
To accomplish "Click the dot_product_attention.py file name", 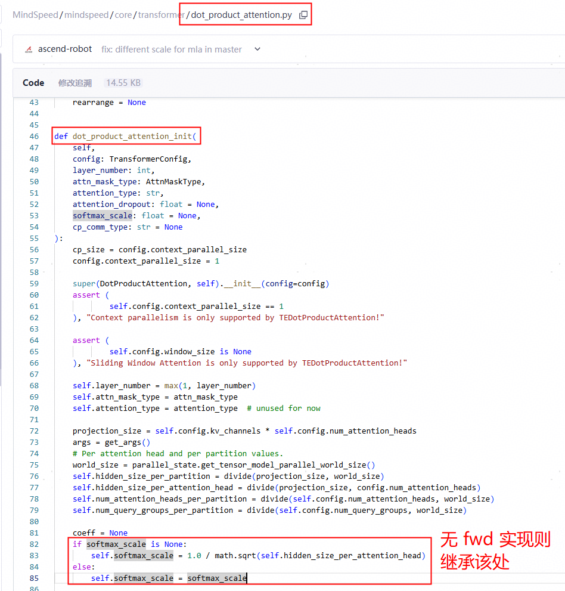I will tap(241, 15).
